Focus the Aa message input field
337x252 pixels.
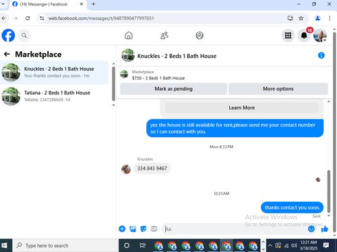[x=235, y=228]
